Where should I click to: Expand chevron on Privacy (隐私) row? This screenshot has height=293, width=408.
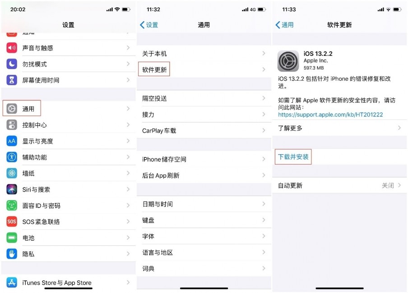click(128, 253)
